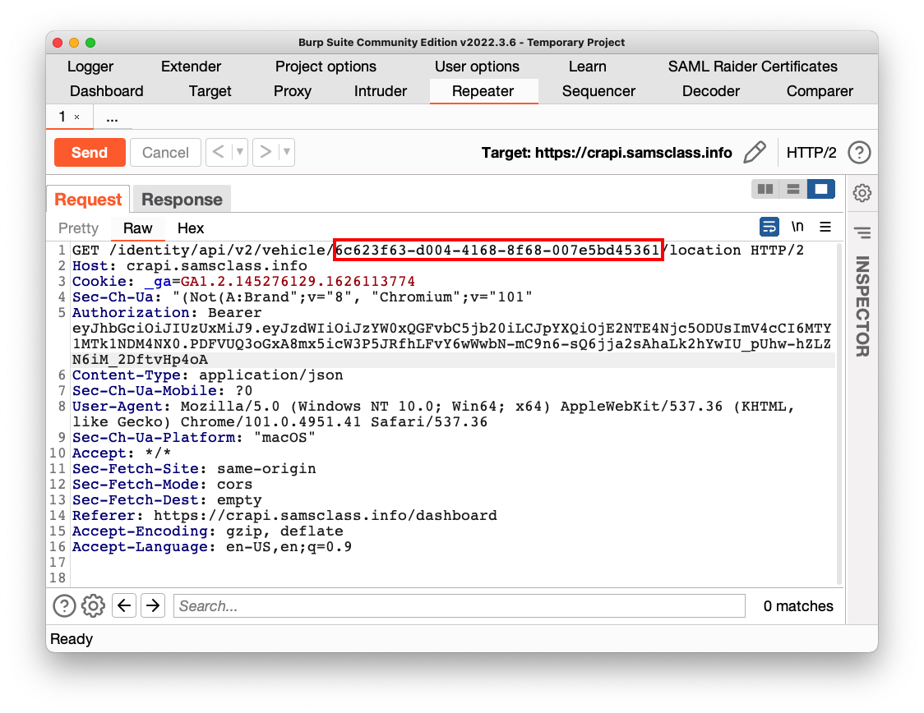Click the Accept-Language header line
Viewport: 924px width, 713px height.
point(212,546)
